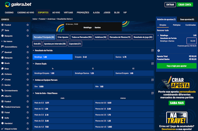Click the stake input showing 50,00
198x131 pixels.
coord(191,41)
